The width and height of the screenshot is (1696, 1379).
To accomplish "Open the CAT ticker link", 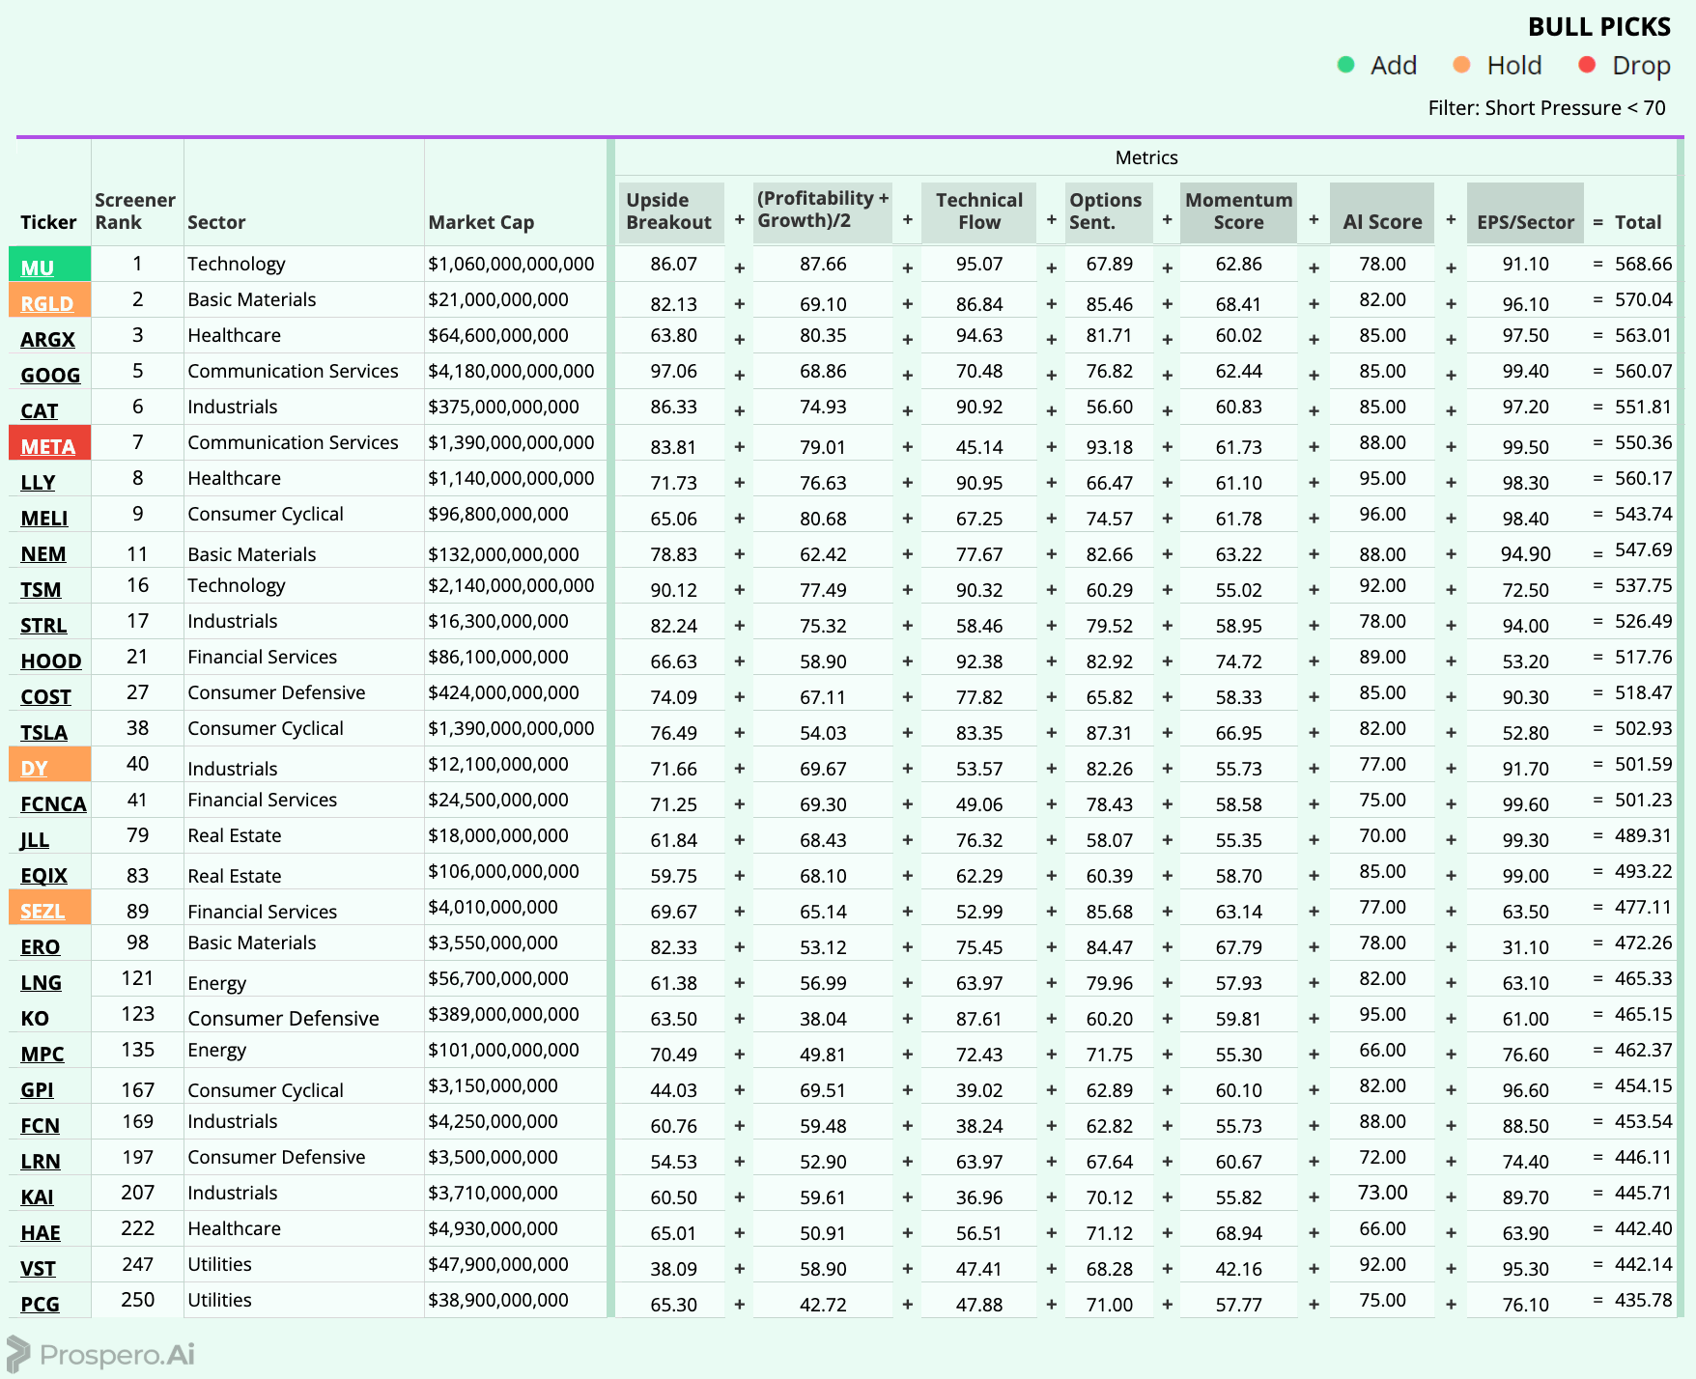I will [x=40, y=410].
